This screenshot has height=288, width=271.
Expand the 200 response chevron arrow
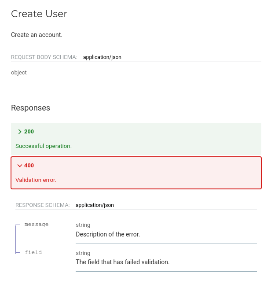19,132
